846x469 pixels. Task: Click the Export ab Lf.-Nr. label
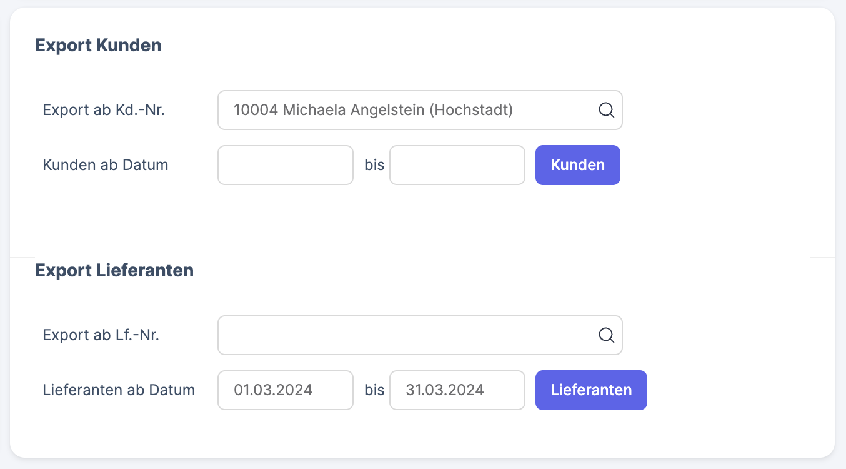(x=99, y=335)
